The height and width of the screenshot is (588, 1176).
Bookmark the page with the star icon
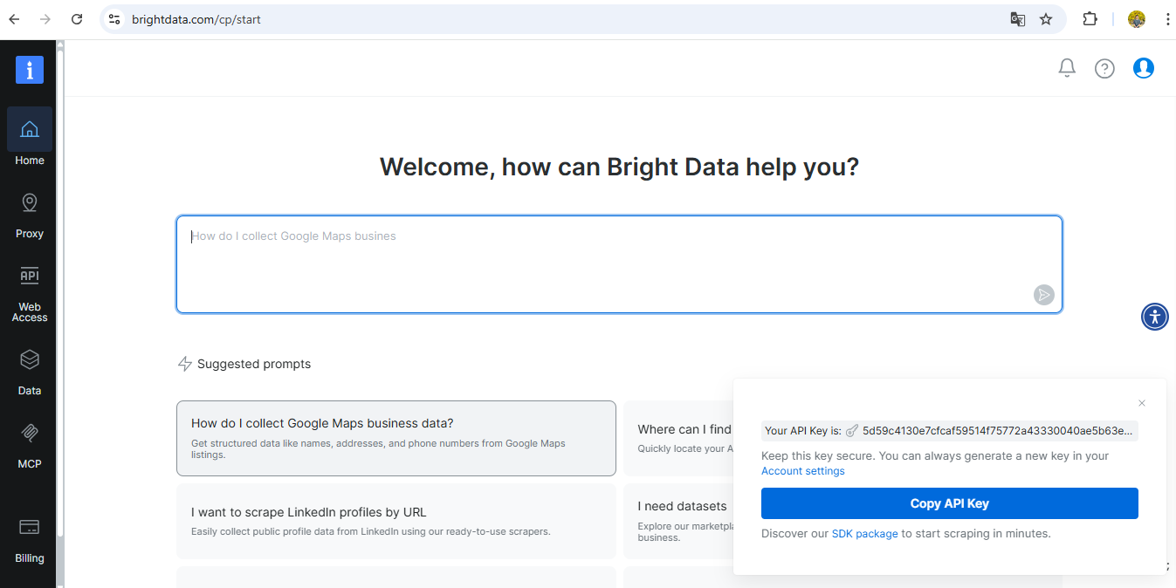[1046, 17]
